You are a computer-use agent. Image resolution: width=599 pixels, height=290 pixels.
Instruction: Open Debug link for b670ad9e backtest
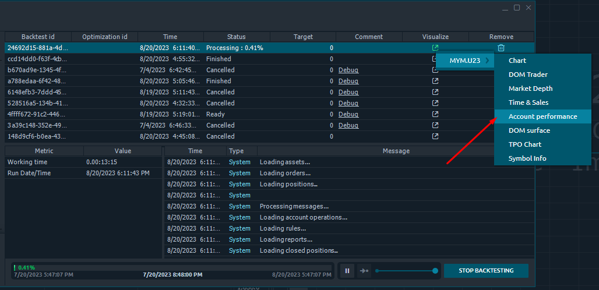coord(348,70)
